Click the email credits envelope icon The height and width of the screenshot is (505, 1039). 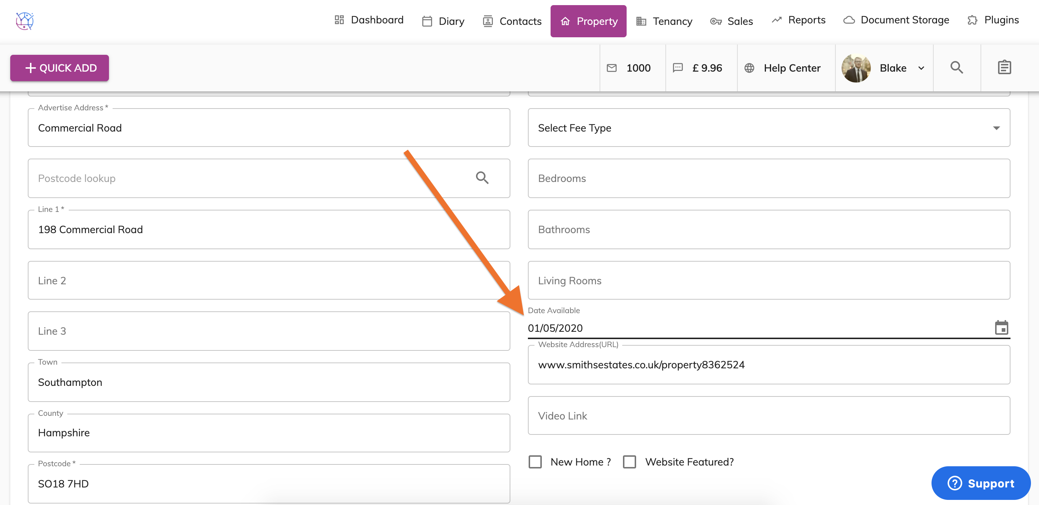point(612,68)
